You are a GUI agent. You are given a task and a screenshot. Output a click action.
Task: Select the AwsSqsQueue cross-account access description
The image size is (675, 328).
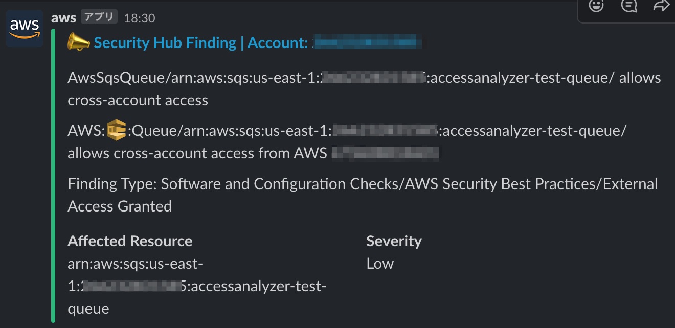pyautogui.click(x=364, y=89)
